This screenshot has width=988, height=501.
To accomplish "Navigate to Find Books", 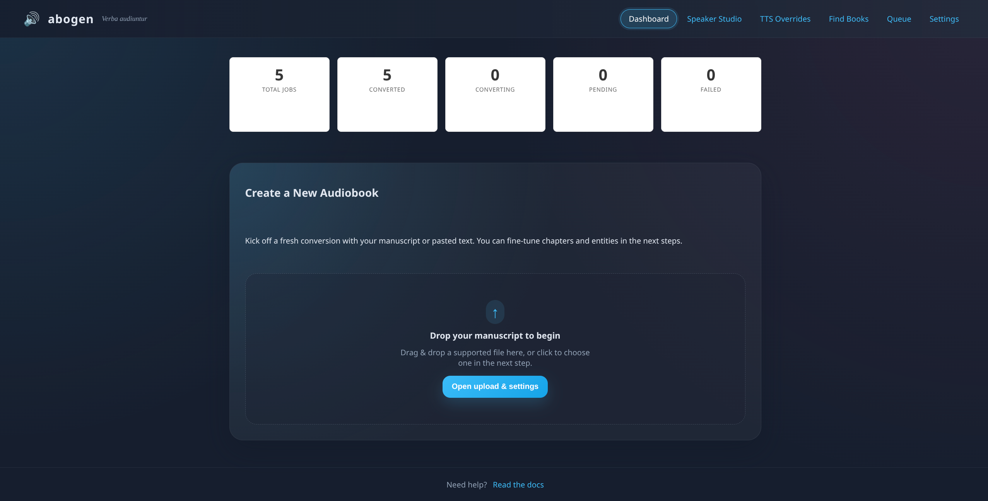I will pyautogui.click(x=848, y=19).
